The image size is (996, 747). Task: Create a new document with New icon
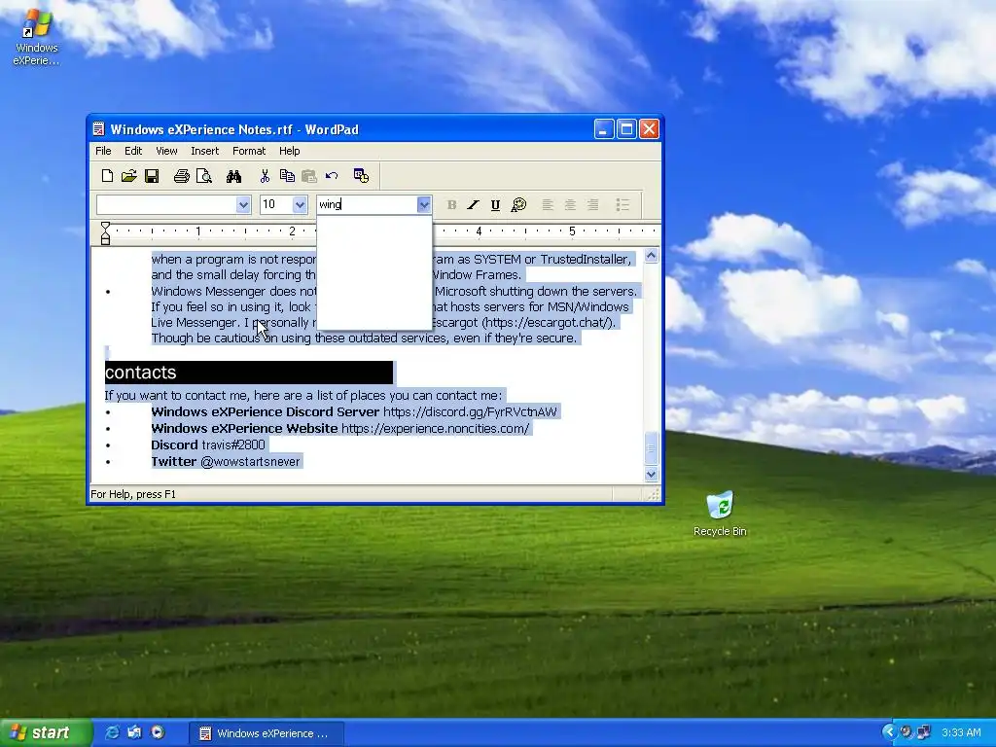tap(107, 176)
